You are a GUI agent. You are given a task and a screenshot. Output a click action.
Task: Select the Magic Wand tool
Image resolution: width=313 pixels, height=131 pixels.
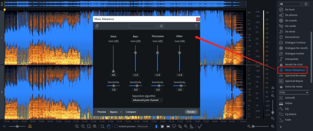tap(186, 126)
